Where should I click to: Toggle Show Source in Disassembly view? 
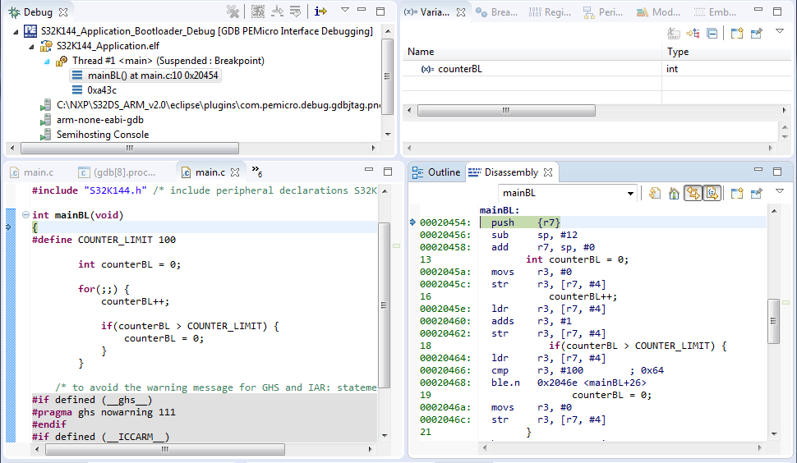coord(712,193)
